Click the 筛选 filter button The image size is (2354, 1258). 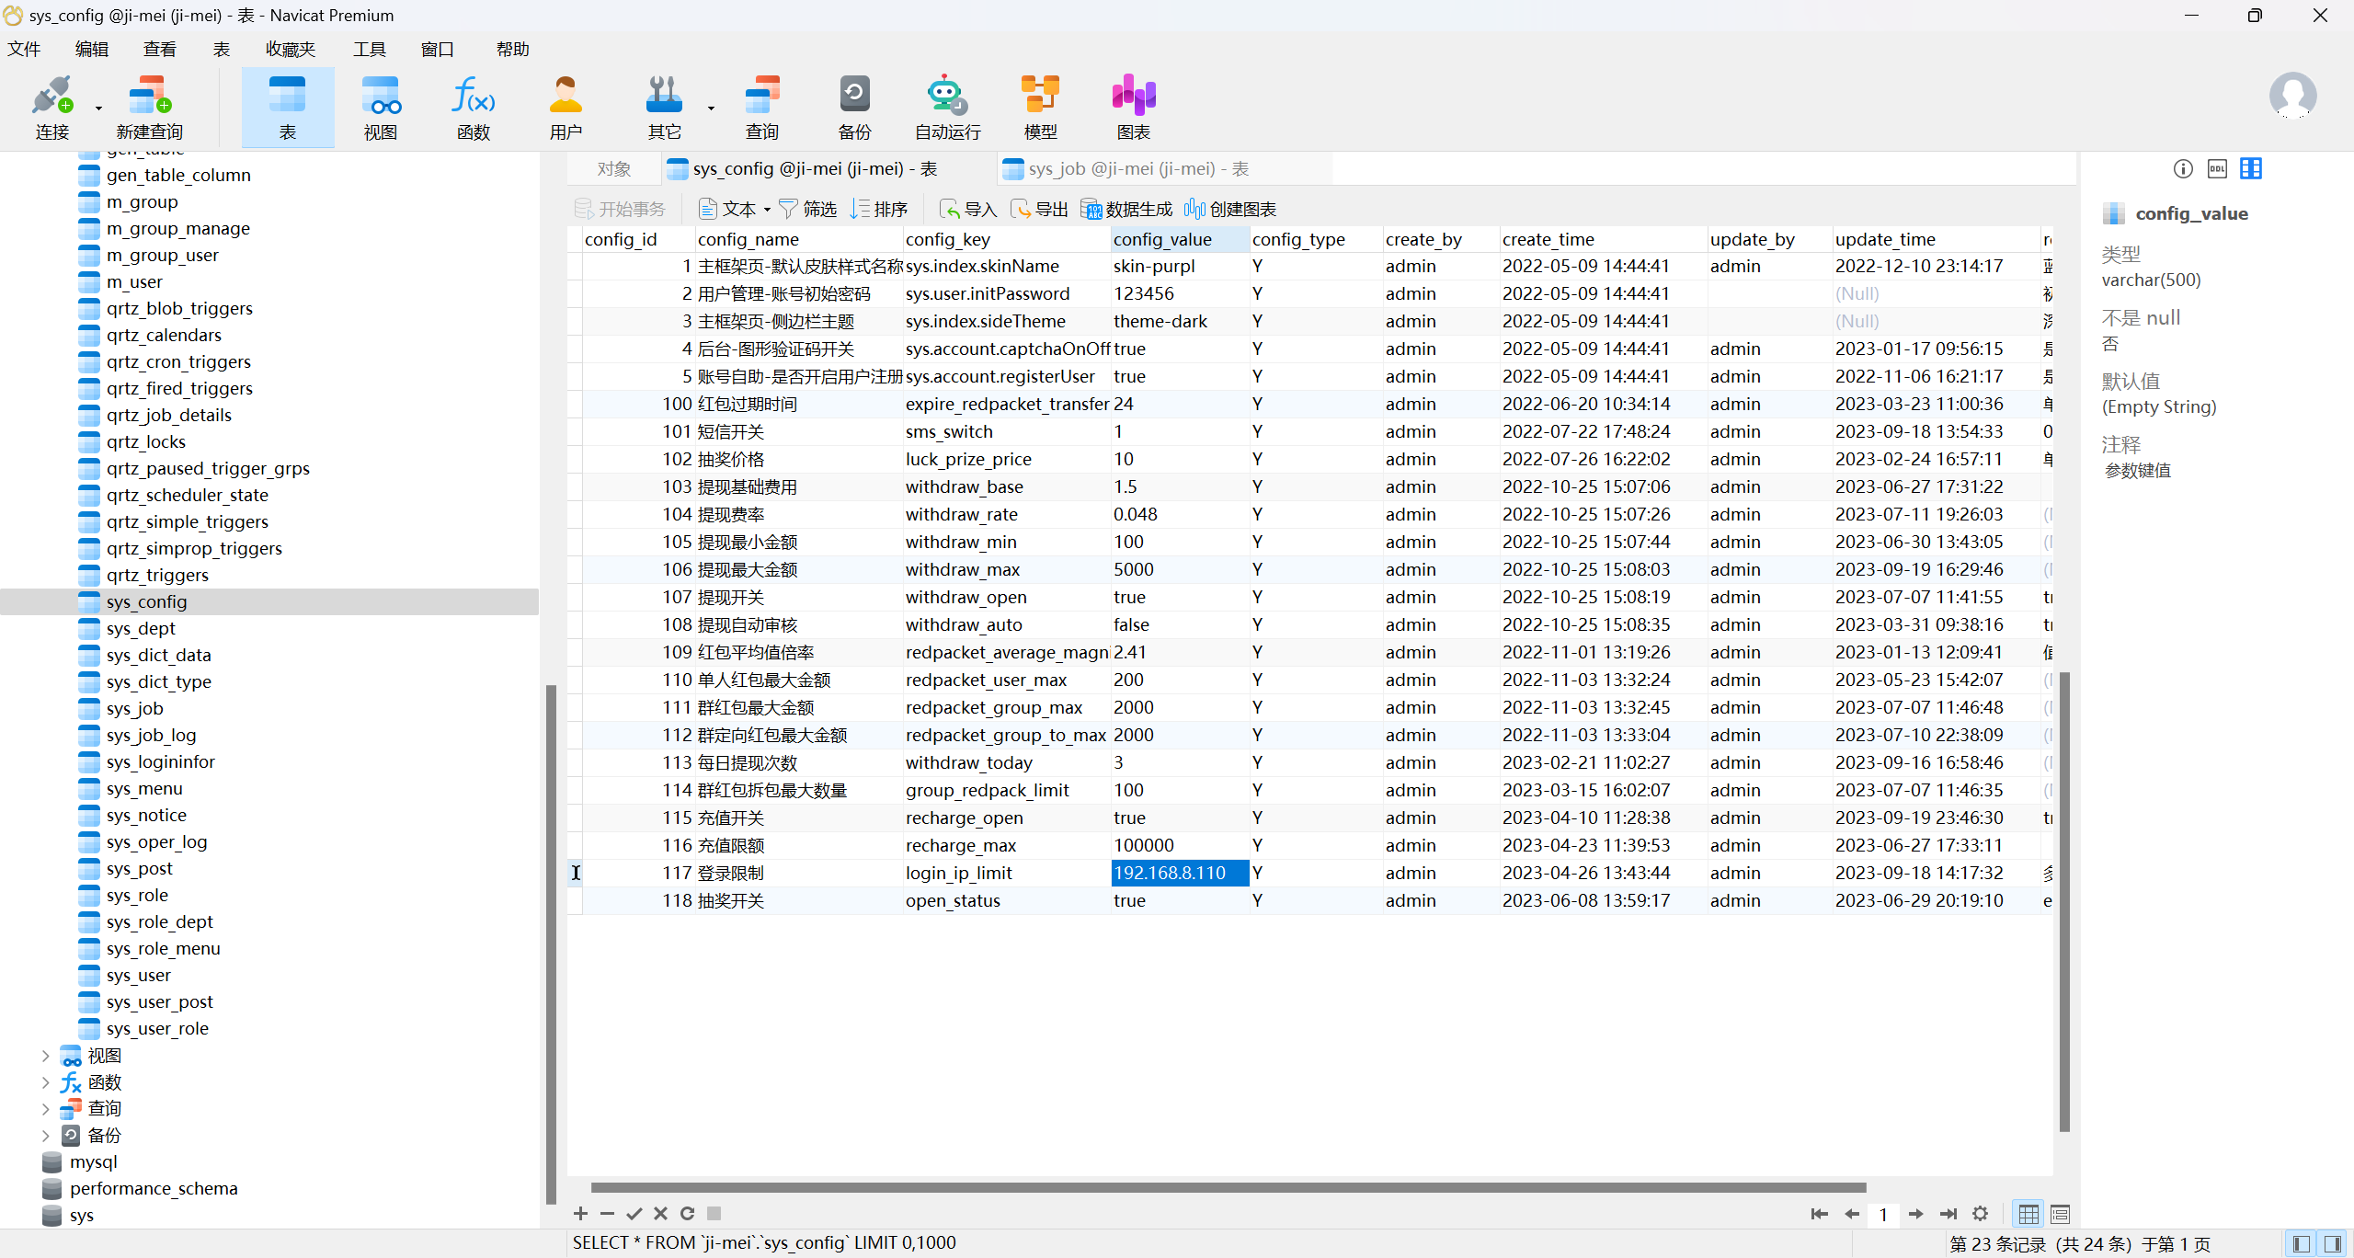point(807,209)
